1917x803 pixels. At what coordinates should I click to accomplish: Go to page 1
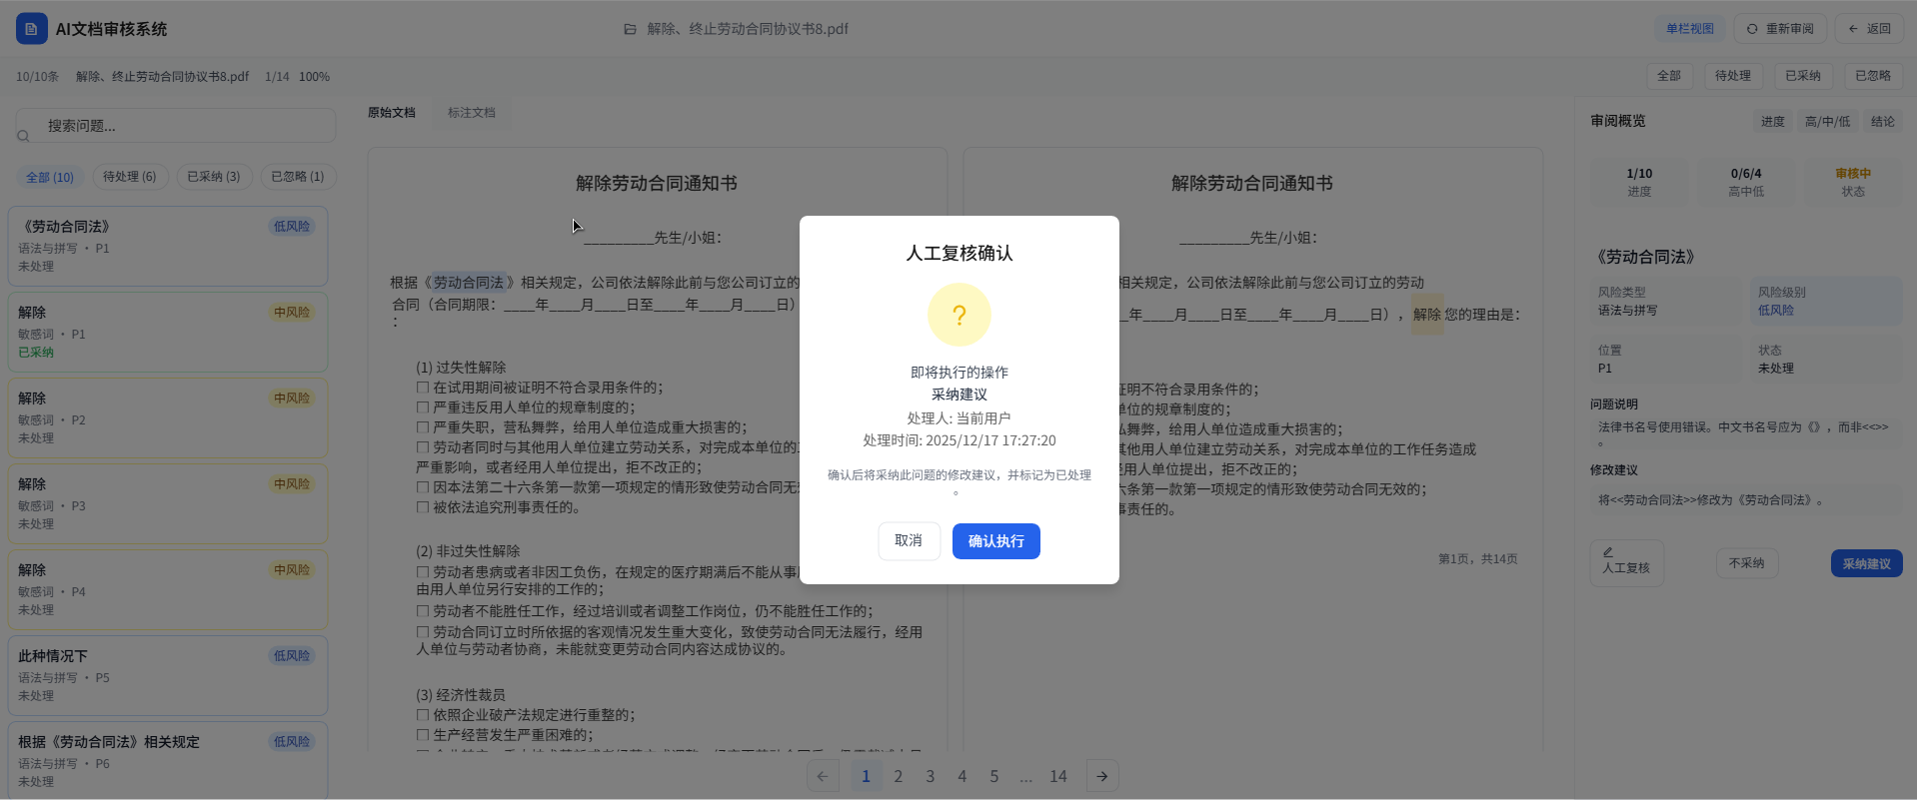(x=867, y=776)
